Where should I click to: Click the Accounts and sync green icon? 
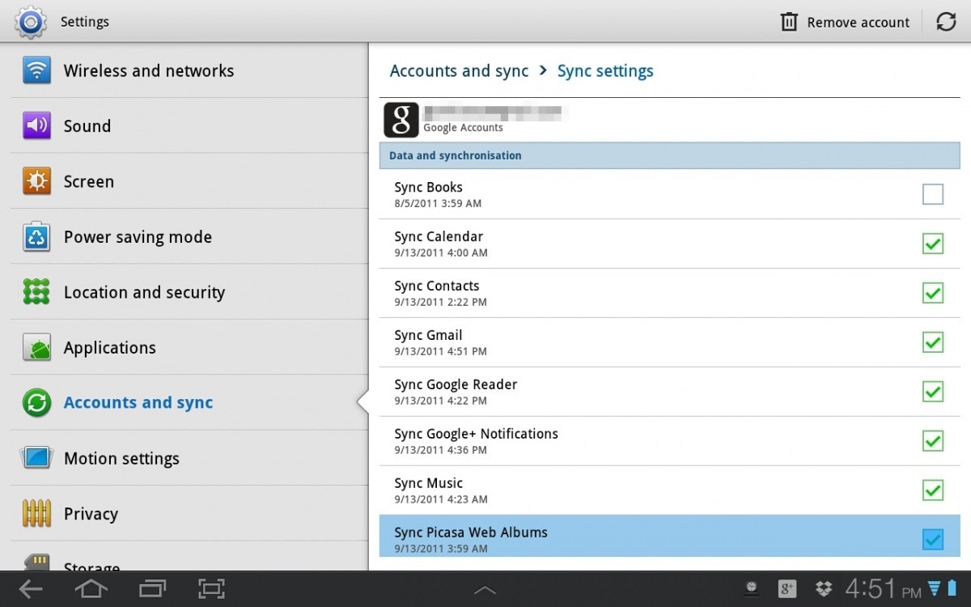click(x=36, y=402)
